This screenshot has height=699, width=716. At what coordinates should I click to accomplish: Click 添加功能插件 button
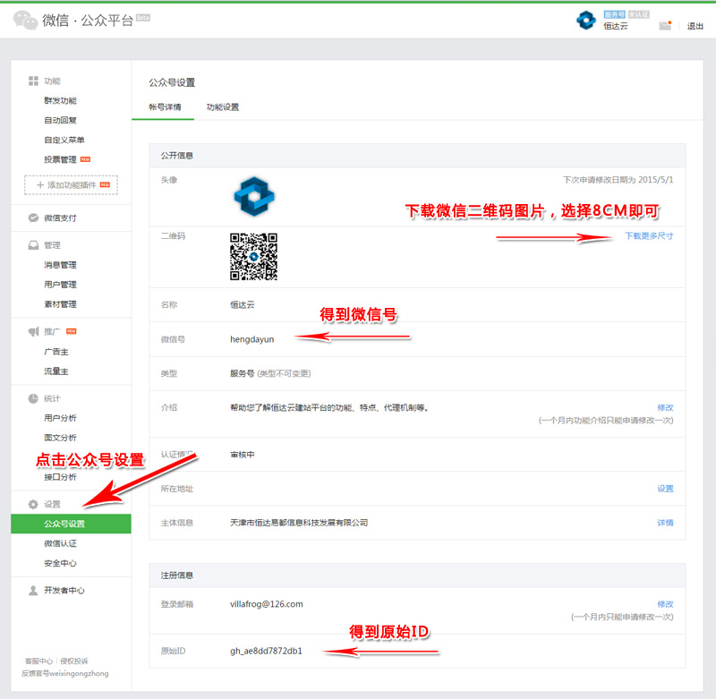pyautogui.click(x=71, y=185)
